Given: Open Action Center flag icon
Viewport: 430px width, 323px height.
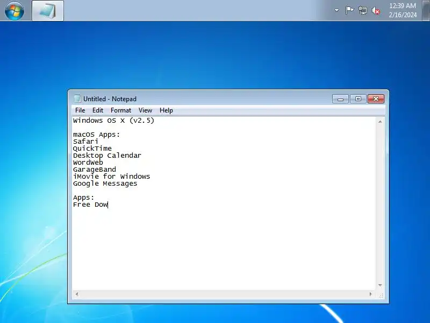Looking at the screenshot, I should [349, 10].
